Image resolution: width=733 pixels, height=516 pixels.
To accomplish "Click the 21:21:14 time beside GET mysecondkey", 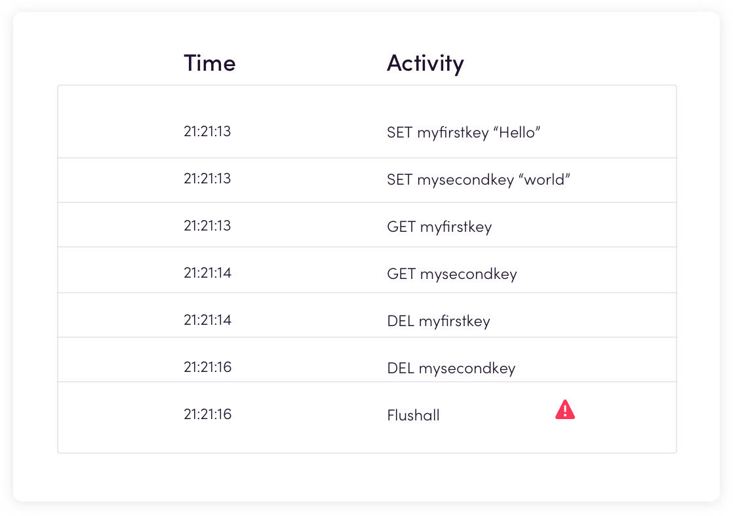I will click(x=208, y=273).
